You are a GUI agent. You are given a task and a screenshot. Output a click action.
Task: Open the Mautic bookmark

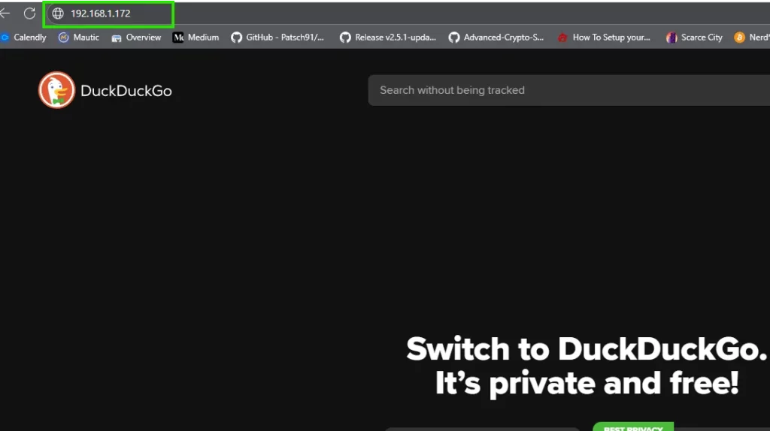pos(78,38)
